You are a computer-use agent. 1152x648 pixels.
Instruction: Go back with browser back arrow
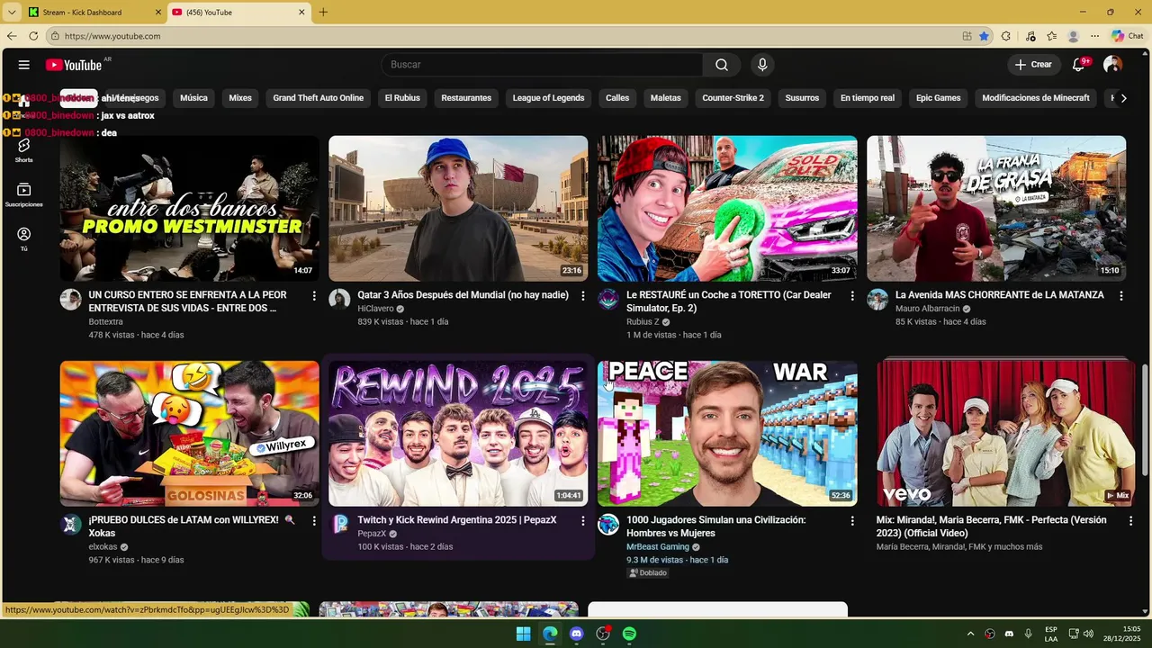12,36
